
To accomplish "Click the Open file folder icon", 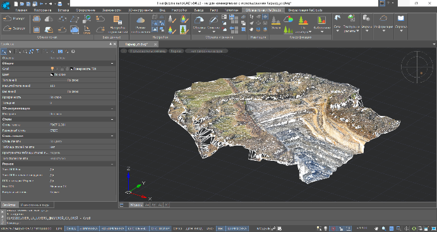I will coord(22,4).
